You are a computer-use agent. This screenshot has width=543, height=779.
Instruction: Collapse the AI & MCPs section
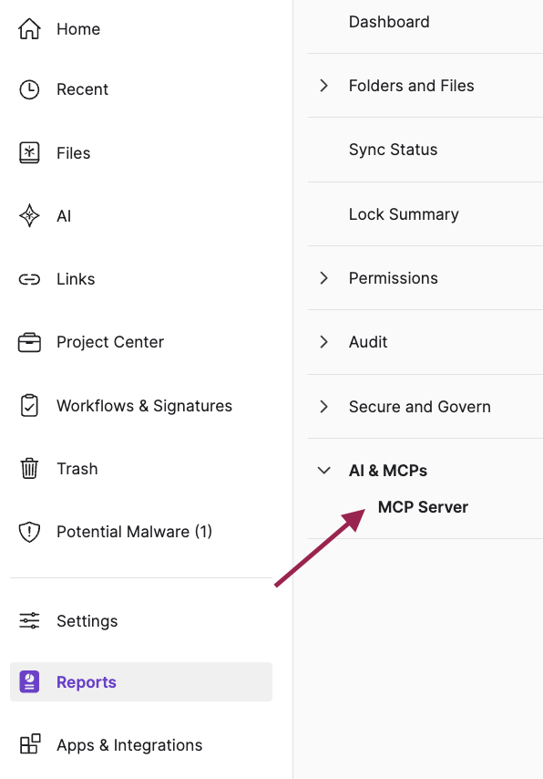pos(323,470)
